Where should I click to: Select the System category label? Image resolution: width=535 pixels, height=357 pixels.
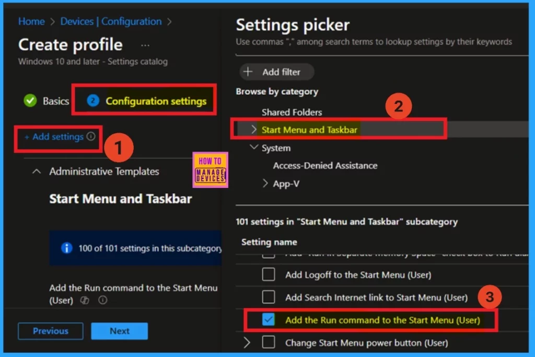(276, 148)
